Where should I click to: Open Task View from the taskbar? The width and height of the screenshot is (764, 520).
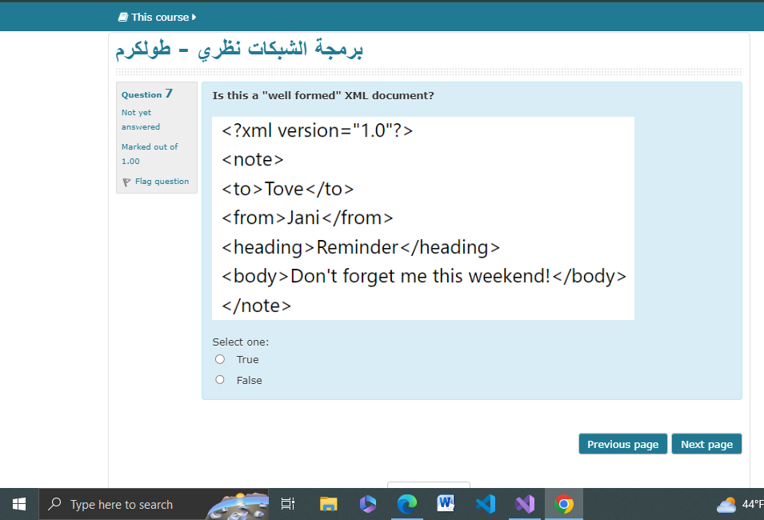tap(287, 504)
